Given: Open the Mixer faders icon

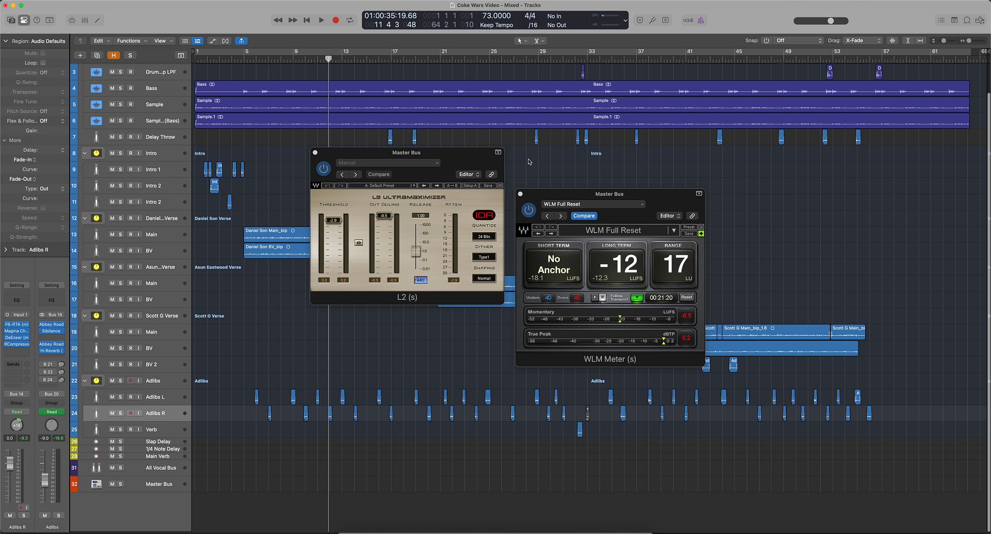Looking at the screenshot, I should pyautogui.click(x=85, y=20).
